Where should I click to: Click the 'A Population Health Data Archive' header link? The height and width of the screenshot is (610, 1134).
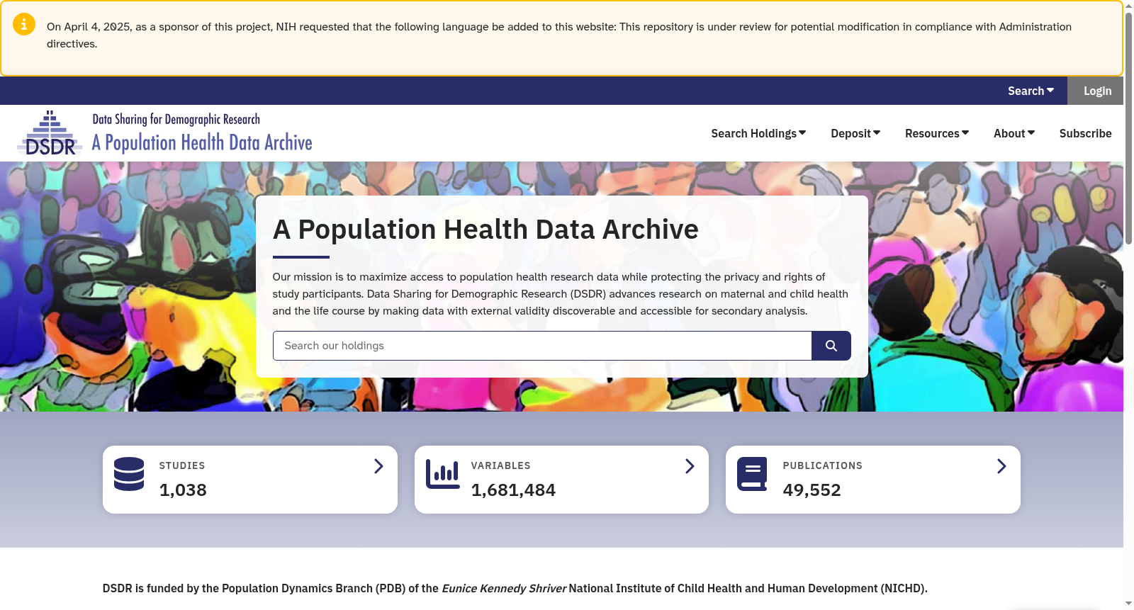pos(202,143)
